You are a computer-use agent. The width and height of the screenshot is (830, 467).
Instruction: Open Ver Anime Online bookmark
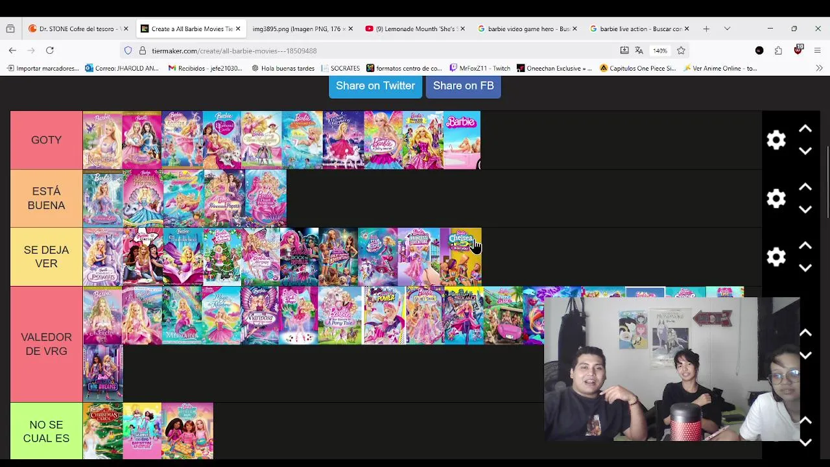pos(720,68)
